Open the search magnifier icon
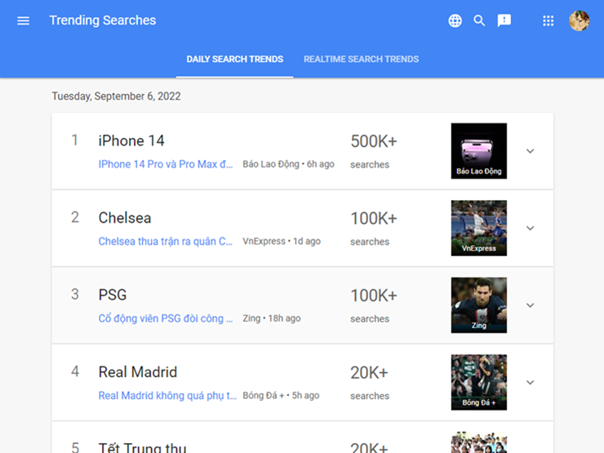 [480, 20]
